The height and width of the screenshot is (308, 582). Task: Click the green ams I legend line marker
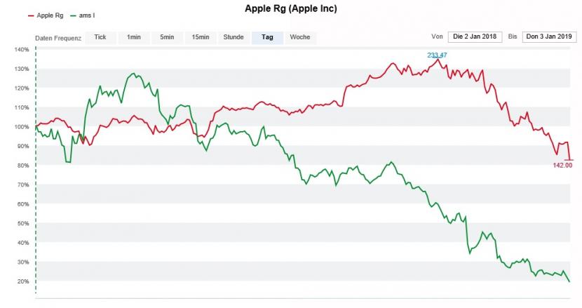point(74,15)
